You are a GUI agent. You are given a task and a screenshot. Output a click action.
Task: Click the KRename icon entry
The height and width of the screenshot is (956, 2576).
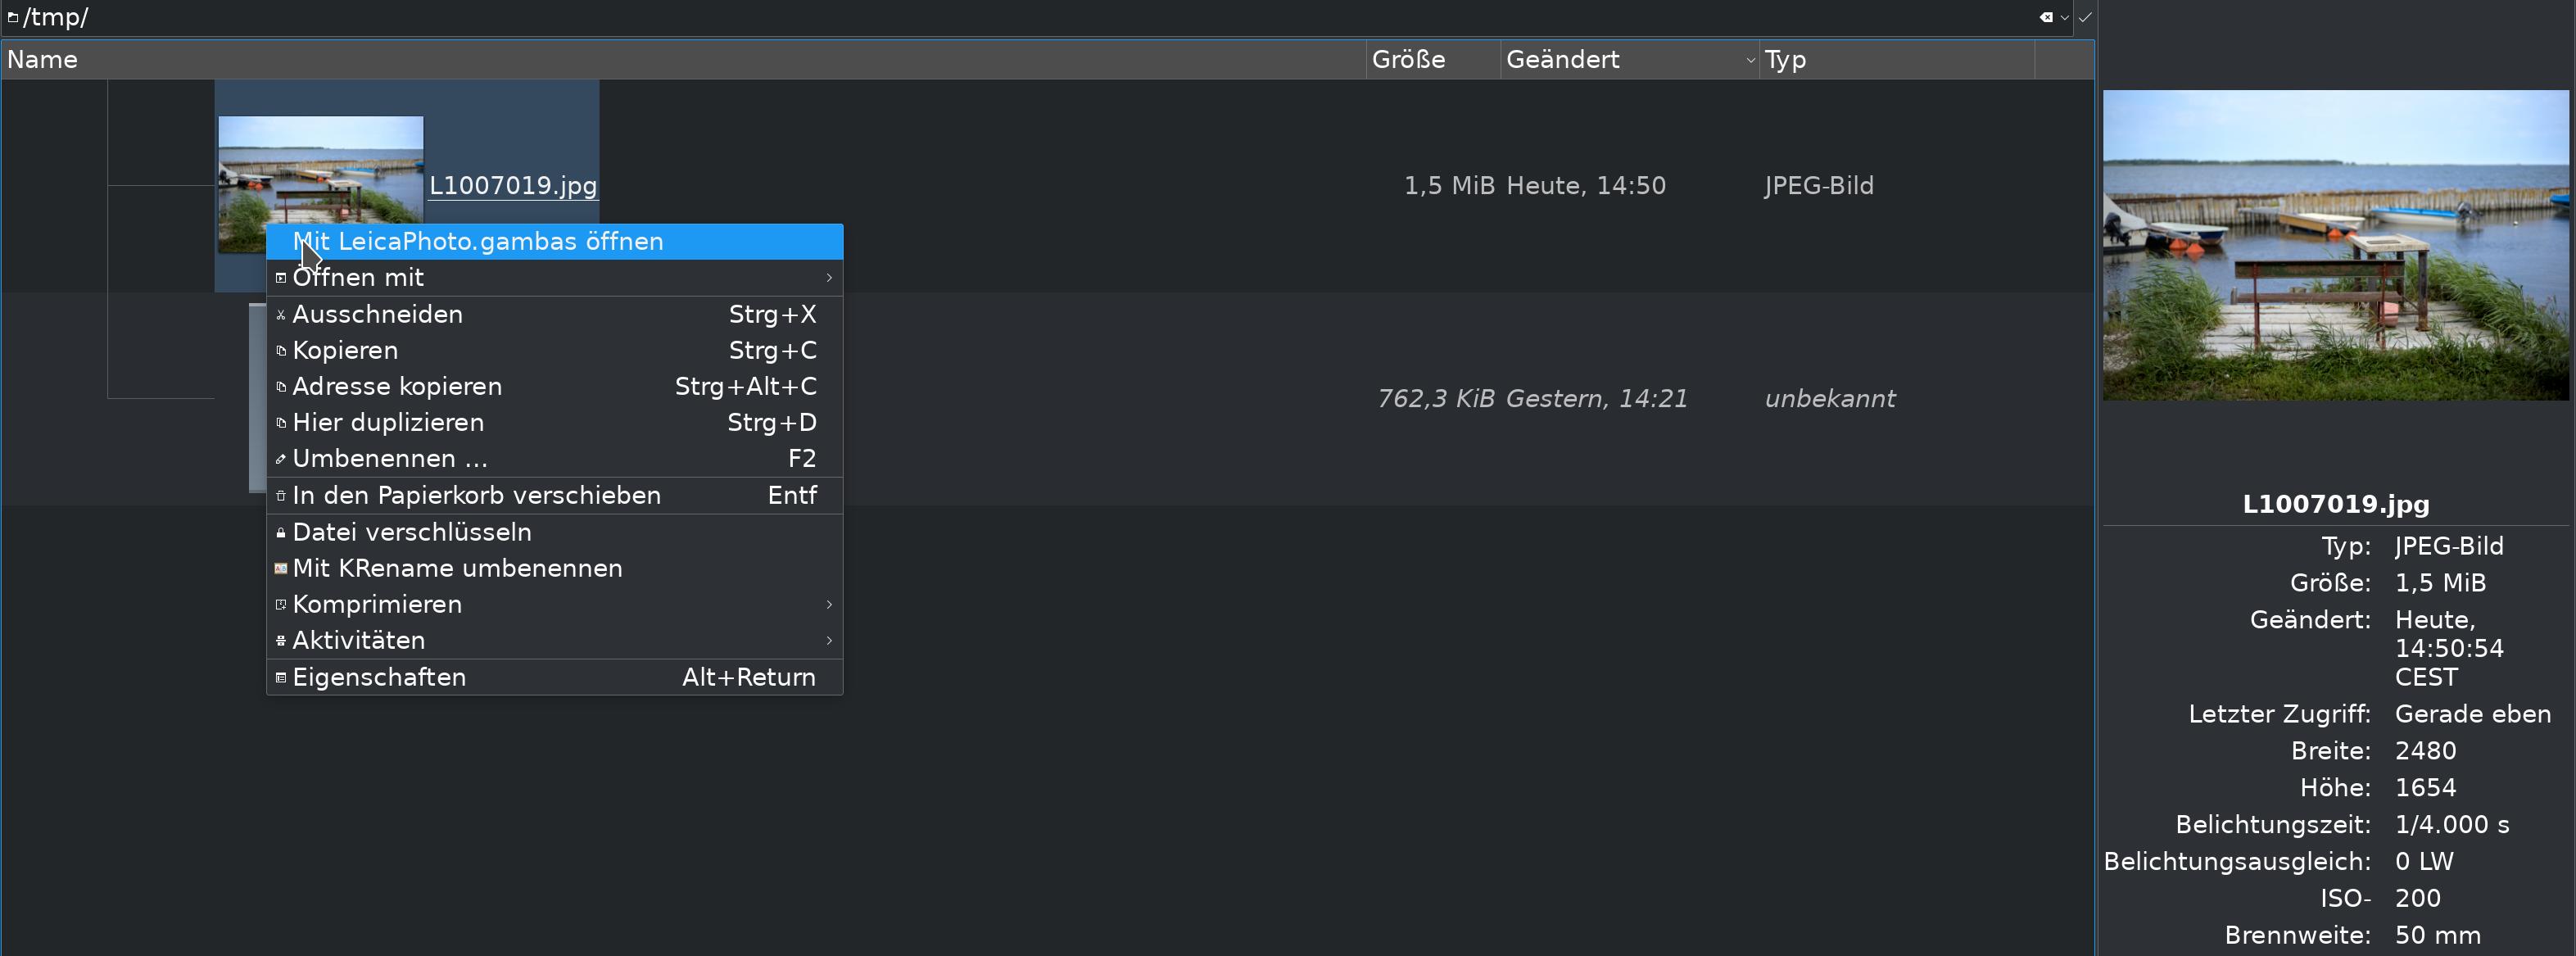pyautogui.click(x=281, y=568)
